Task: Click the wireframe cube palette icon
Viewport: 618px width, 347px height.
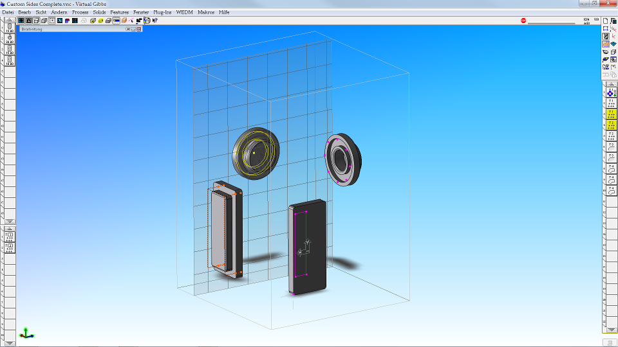Action: [x=613, y=51]
